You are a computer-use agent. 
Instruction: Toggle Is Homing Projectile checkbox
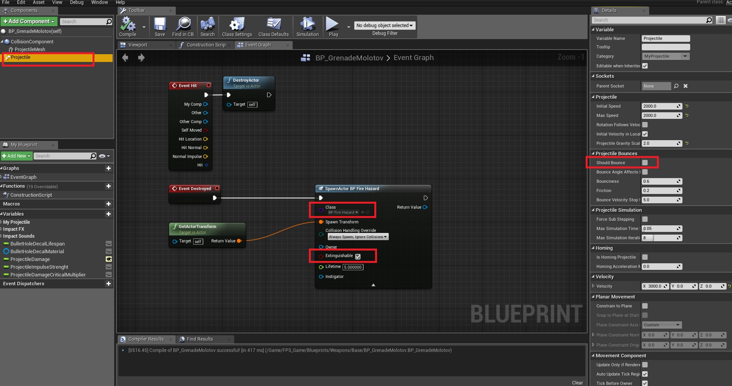(645, 257)
